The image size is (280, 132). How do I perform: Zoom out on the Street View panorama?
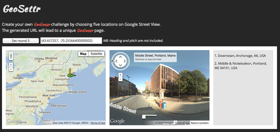point(120,79)
